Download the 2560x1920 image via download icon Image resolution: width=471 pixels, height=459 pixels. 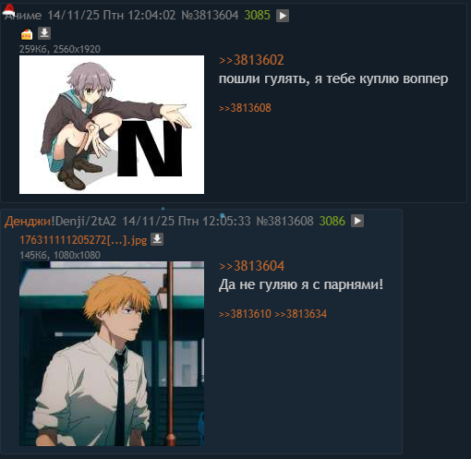[44, 33]
